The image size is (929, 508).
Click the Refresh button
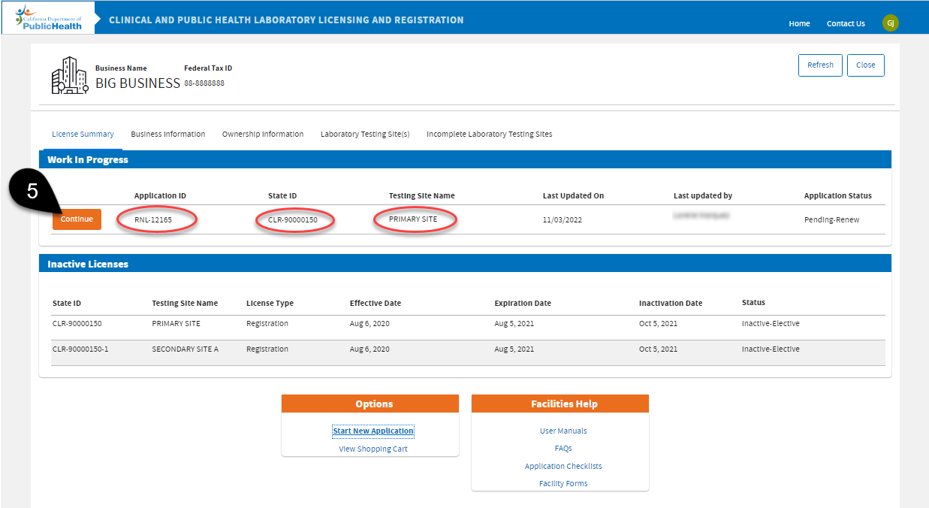(x=820, y=65)
